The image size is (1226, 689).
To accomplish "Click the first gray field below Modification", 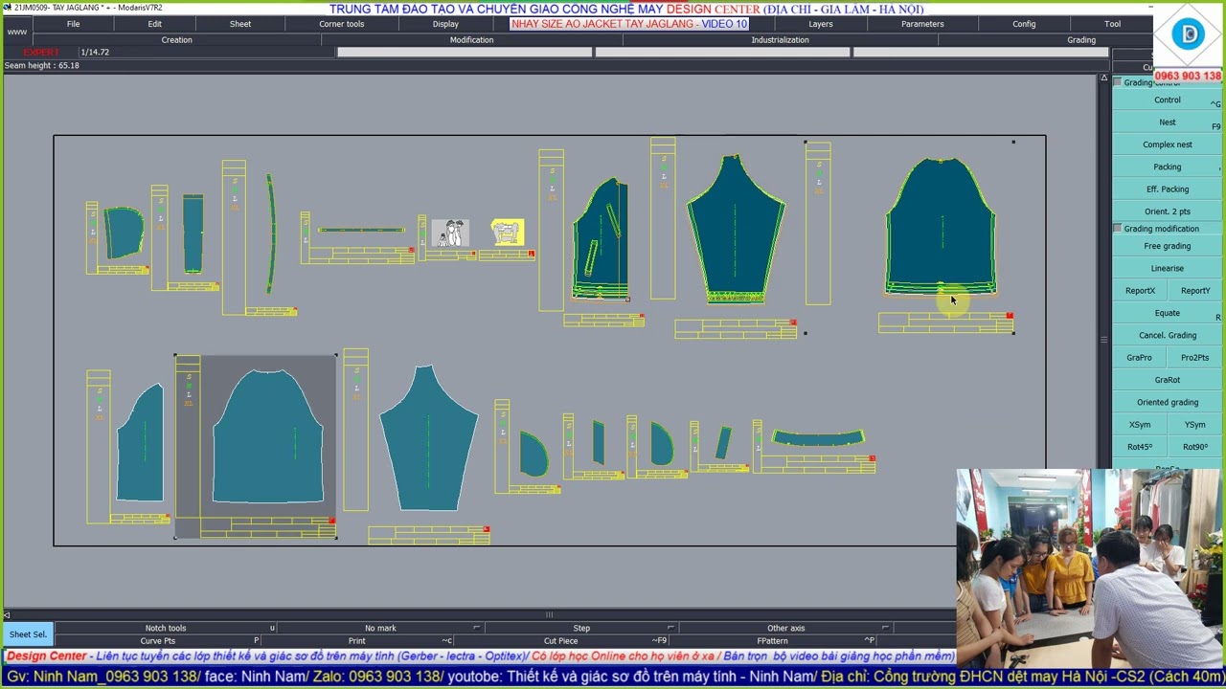I will 465,52.
